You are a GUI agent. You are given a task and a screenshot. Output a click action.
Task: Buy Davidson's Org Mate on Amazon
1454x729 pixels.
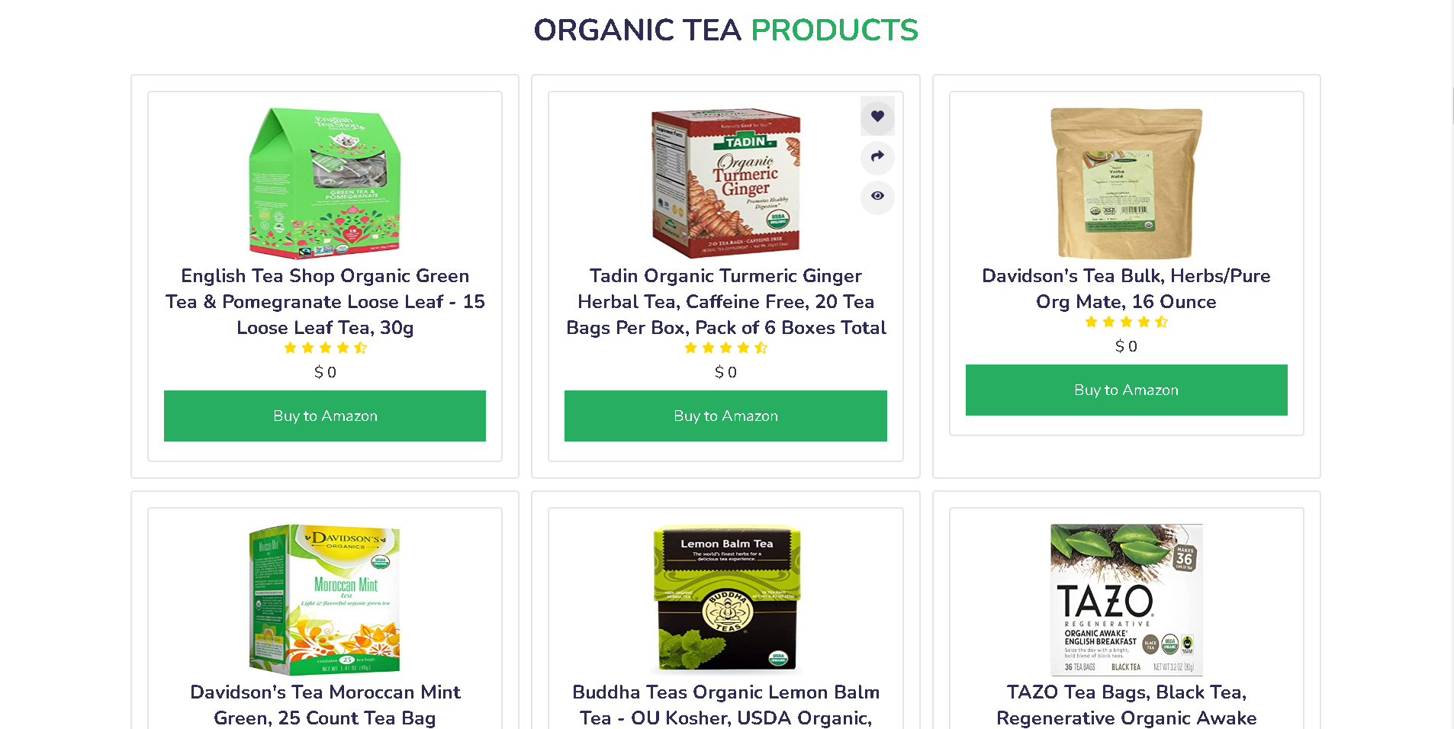pos(1126,390)
